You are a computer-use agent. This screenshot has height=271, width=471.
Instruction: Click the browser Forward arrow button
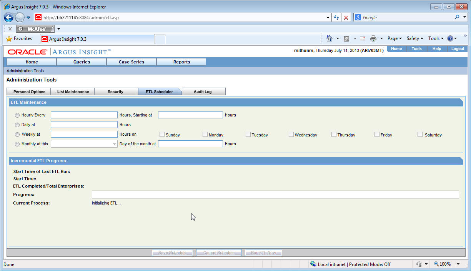point(20,18)
